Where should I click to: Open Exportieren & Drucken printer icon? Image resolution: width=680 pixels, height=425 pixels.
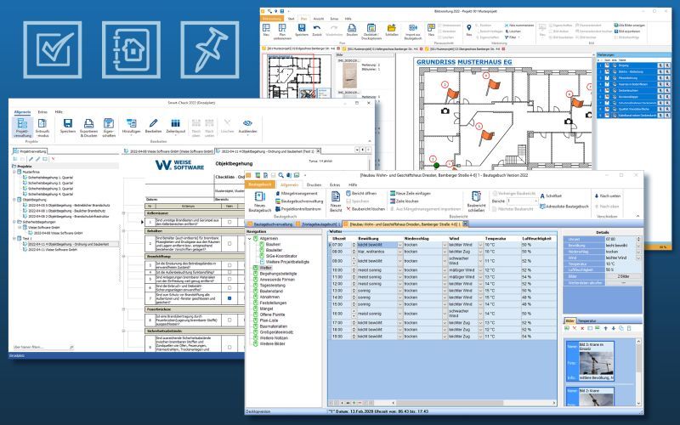[x=87, y=127]
